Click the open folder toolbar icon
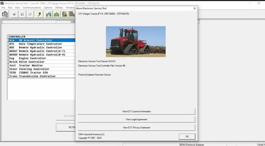265x146 pixels. click(14, 14)
